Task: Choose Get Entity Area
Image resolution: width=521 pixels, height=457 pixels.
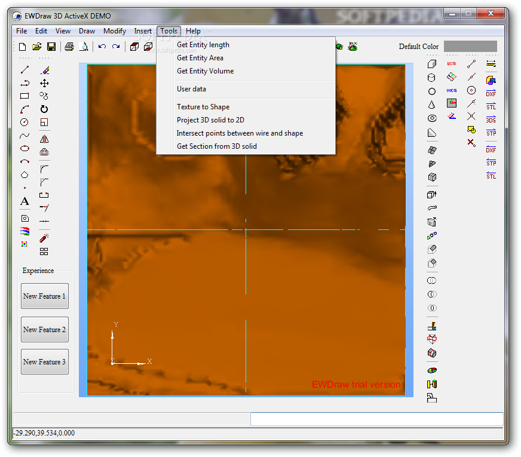Action: 246,58
